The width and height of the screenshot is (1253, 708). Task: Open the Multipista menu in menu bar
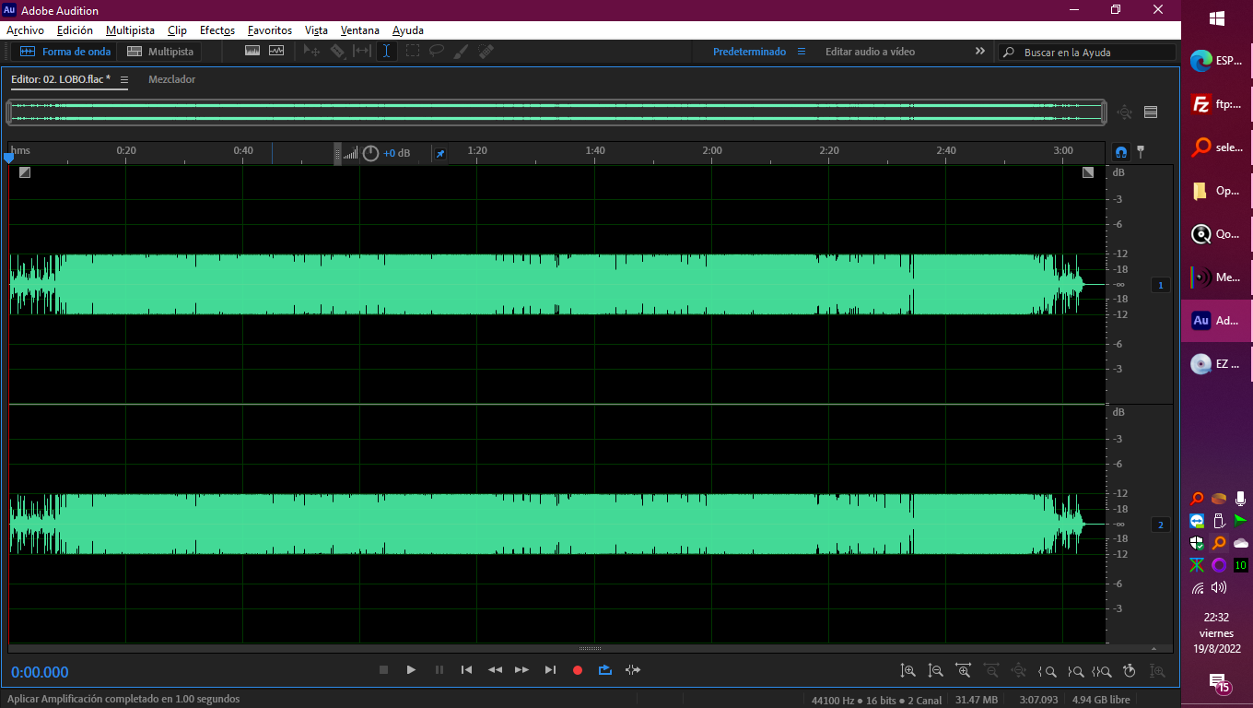click(x=130, y=30)
